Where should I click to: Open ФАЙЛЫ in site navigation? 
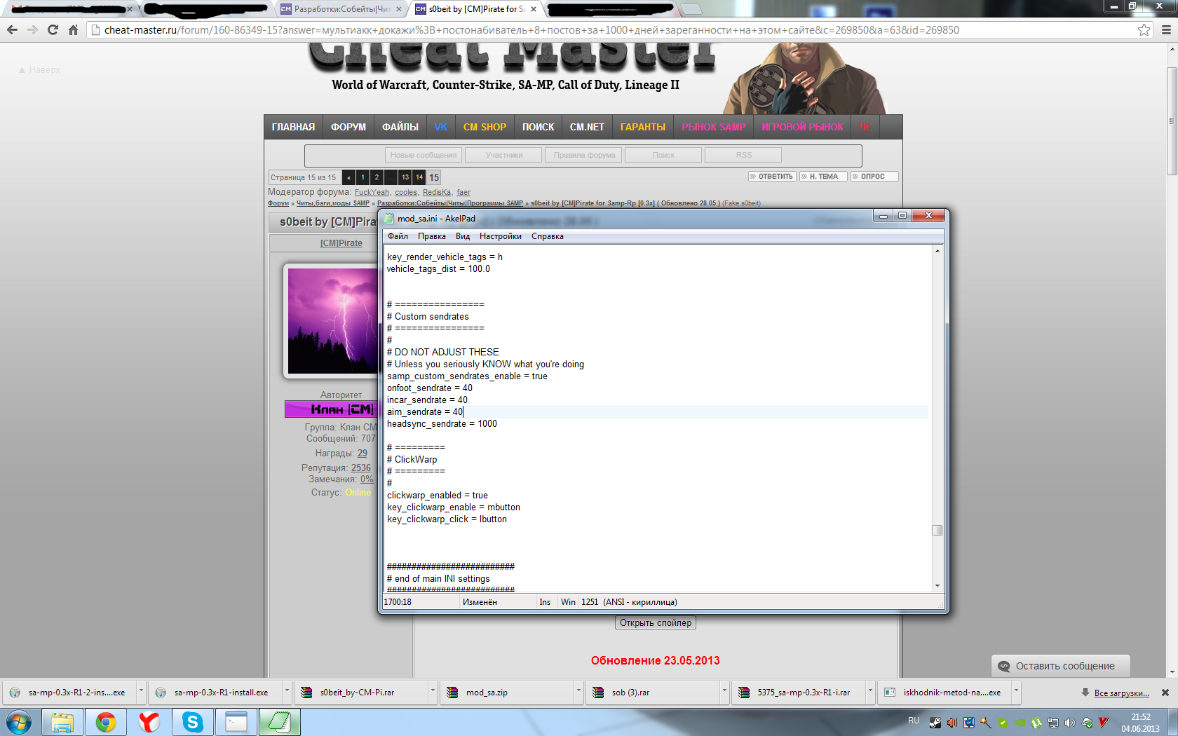[x=400, y=127]
